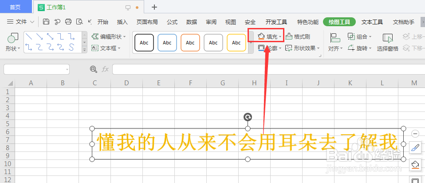Go to the 首页 home tab
The width and height of the screenshot is (425, 183).
(x=16, y=8)
